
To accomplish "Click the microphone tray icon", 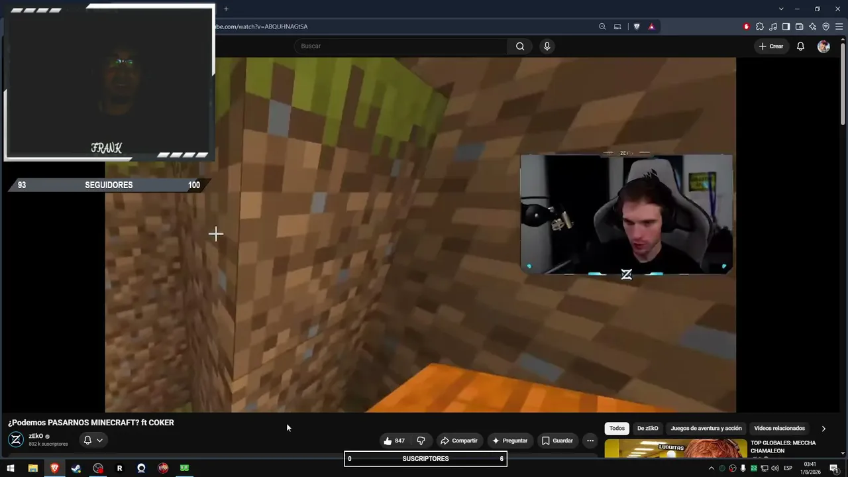I will 743,468.
